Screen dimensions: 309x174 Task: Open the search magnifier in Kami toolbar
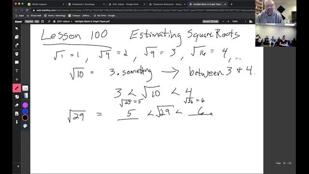pos(49,21)
